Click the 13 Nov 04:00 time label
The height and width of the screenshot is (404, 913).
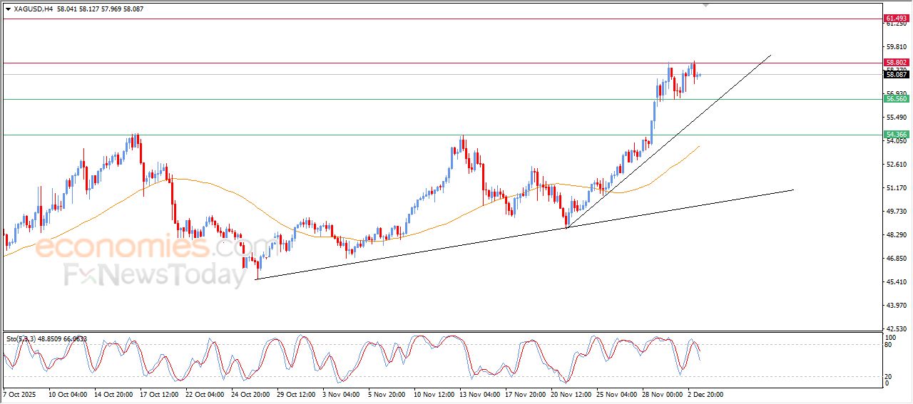point(478,394)
